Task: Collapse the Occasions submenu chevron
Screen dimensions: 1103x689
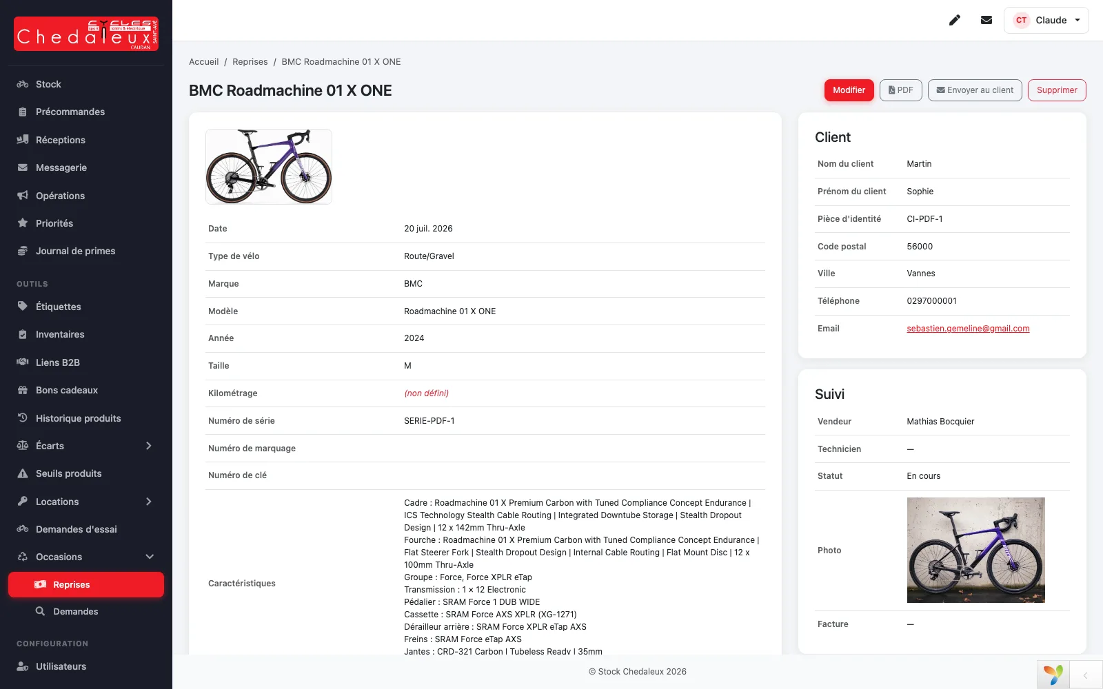Action: (150, 557)
